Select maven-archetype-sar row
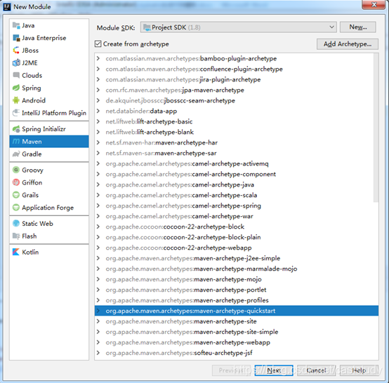This screenshot has width=389, height=383. pos(237,153)
